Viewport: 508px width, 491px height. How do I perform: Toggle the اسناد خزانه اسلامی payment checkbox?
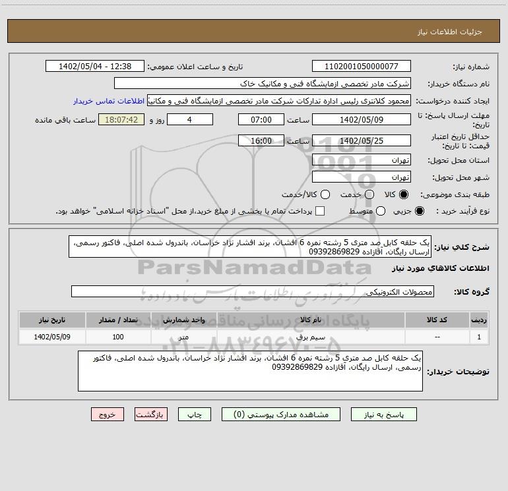click(320, 211)
